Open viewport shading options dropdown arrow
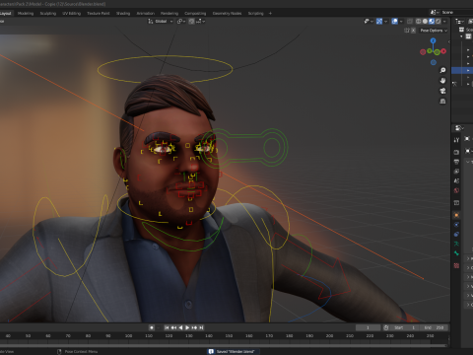The width and height of the screenshot is (473, 355). (x=444, y=21)
